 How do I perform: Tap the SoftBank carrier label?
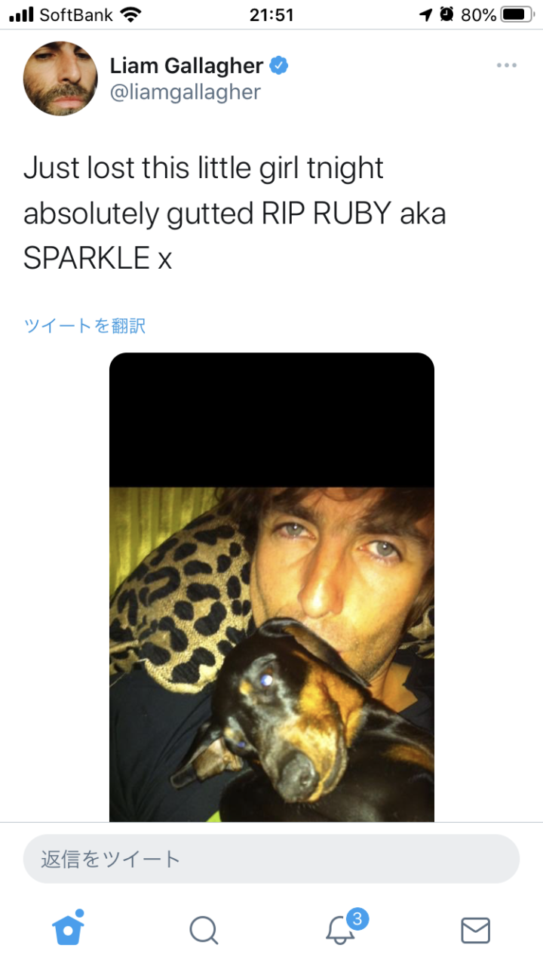click(x=75, y=14)
